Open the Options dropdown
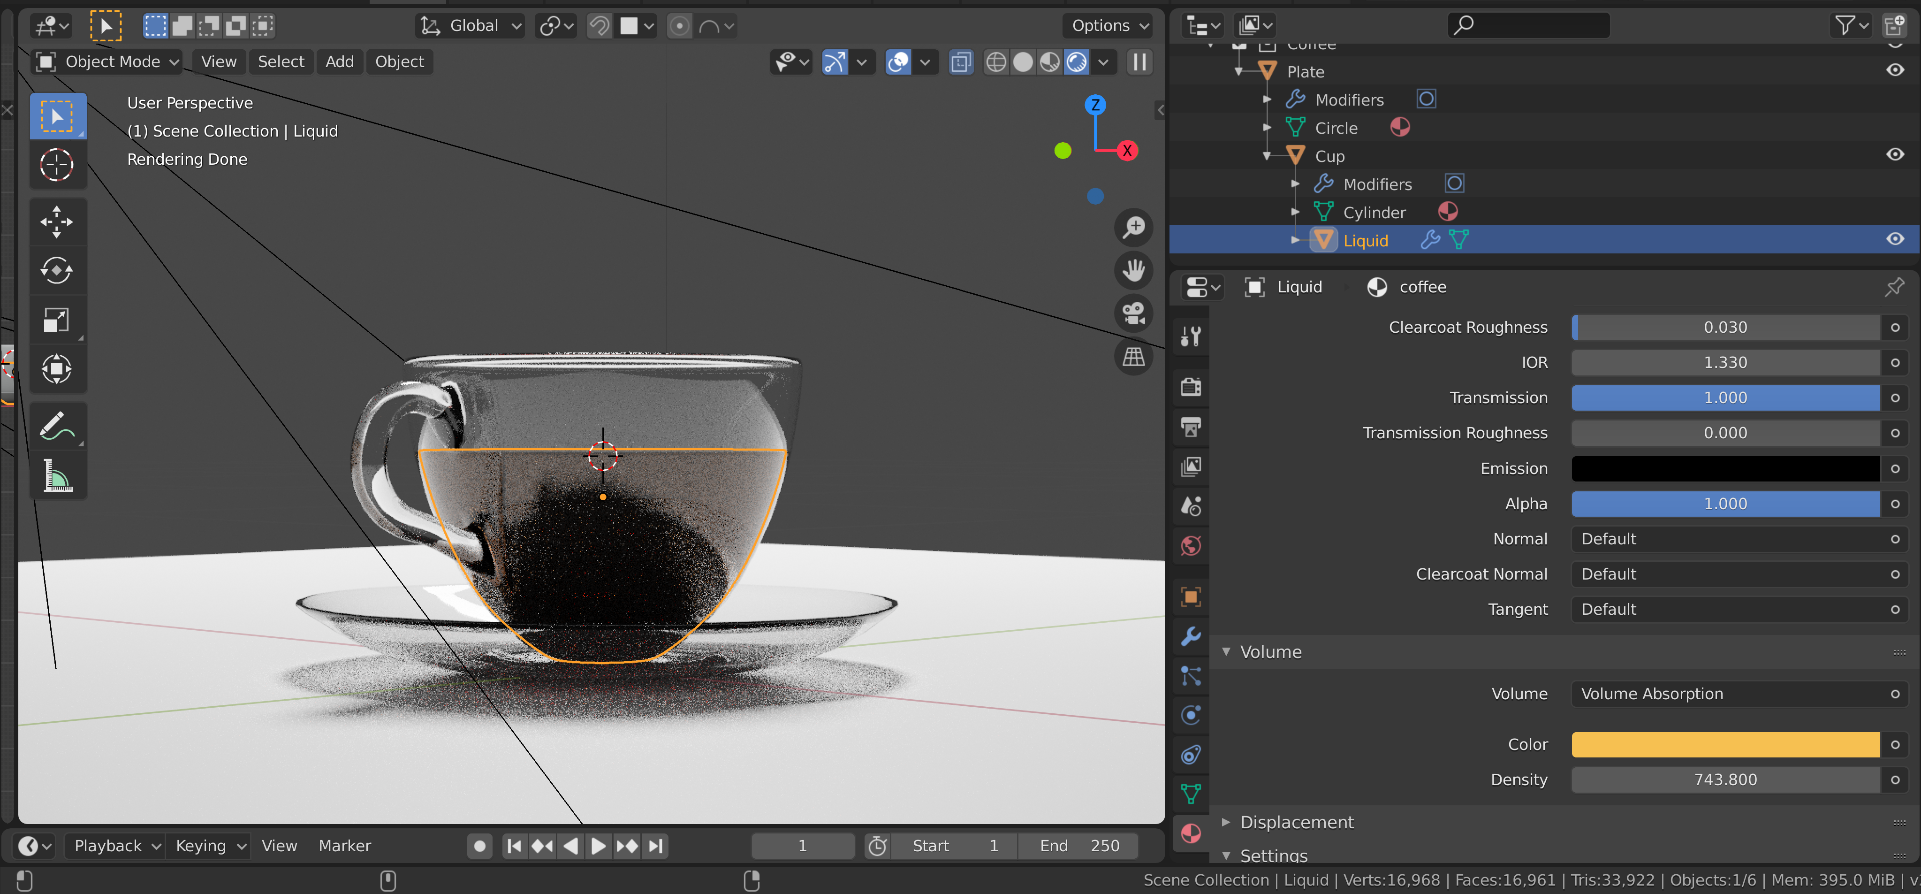 pos(1109,26)
